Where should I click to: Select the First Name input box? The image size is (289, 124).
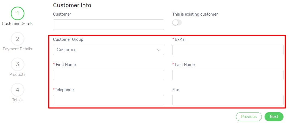coord(108,75)
